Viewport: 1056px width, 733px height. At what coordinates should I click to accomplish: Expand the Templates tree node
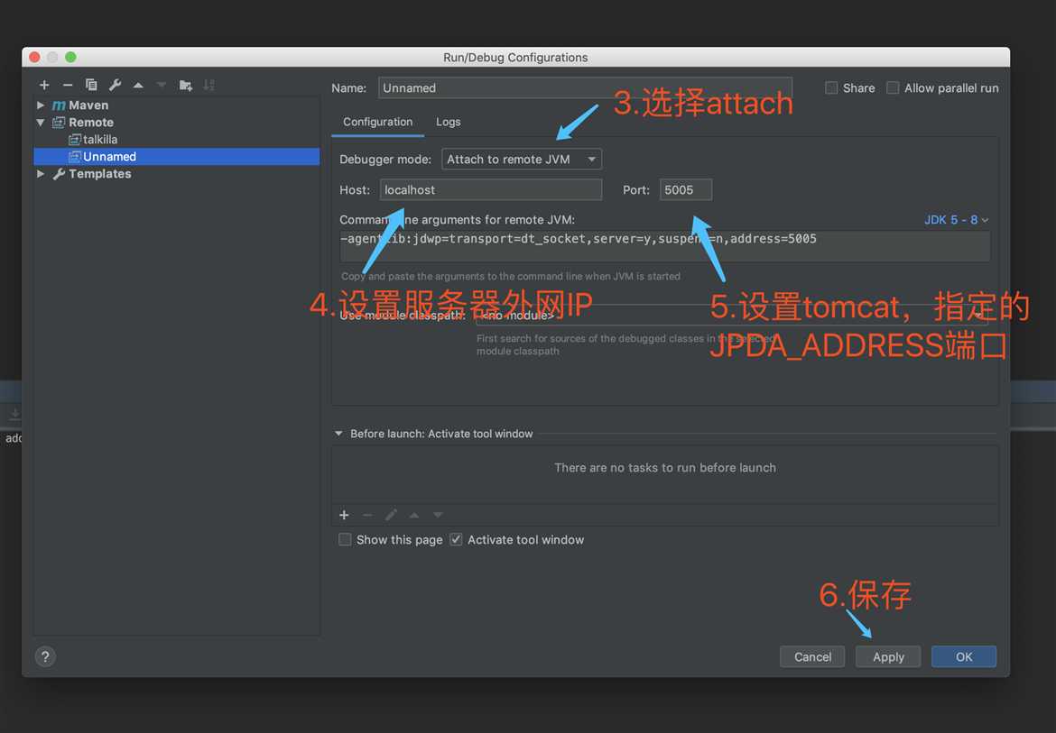tap(41, 173)
